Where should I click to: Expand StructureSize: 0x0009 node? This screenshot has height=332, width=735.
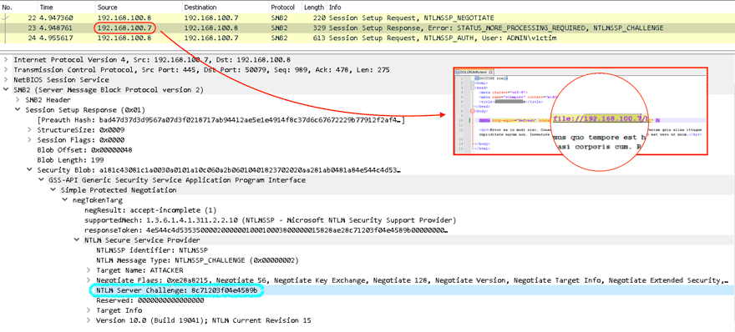[29, 129]
